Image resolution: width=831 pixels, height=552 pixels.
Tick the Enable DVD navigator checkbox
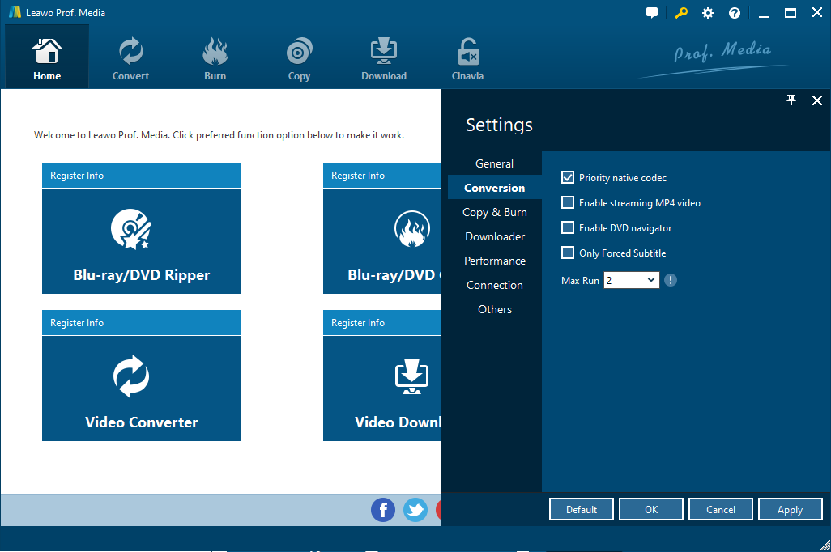[568, 227]
